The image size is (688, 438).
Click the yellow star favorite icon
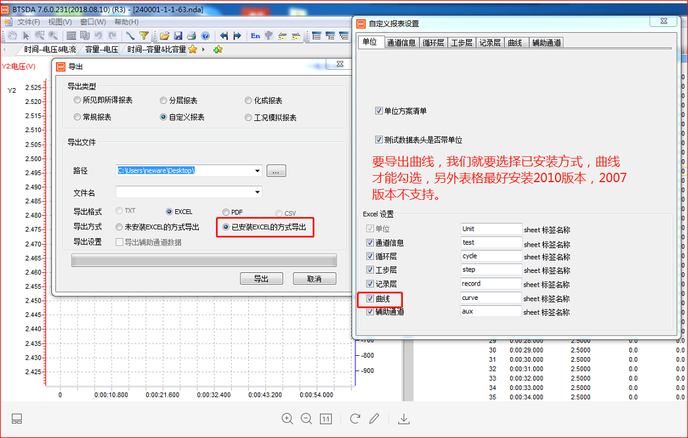(192, 49)
